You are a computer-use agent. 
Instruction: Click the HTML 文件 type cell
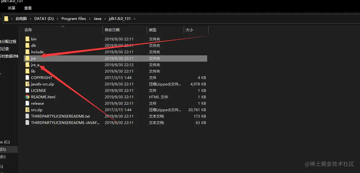(x=158, y=97)
